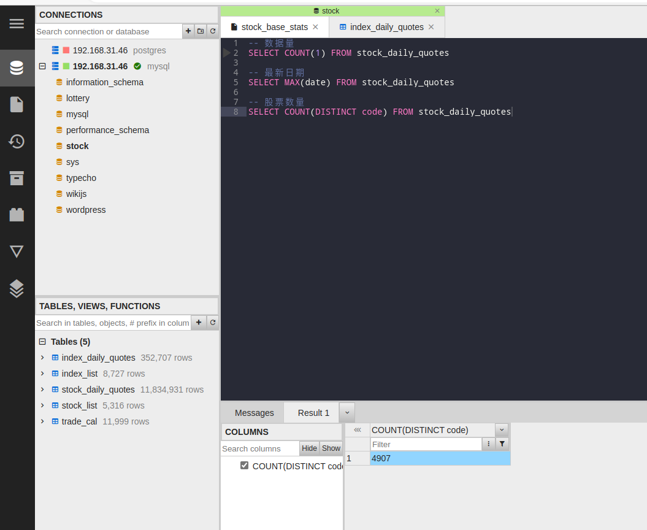Image resolution: width=647 pixels, height=530 pixels.
Task: Show query history panel
Action: (17, 142)
